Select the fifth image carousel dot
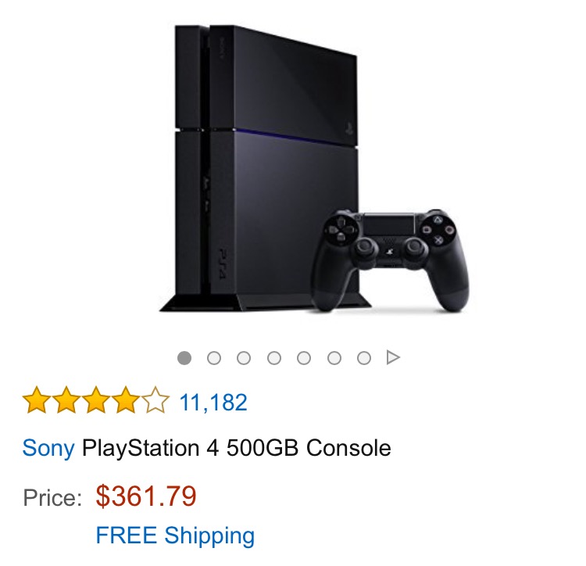The width and height of the screenshot is (586, 566). [x=304, y=358]
